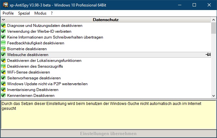Open the ? help menu
Viewport: 217px width, 138px height.
[x=52, y=13]
